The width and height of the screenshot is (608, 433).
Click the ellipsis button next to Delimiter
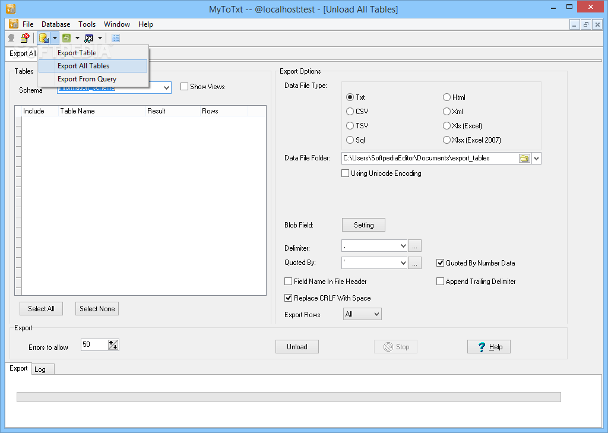pos(414,245)
